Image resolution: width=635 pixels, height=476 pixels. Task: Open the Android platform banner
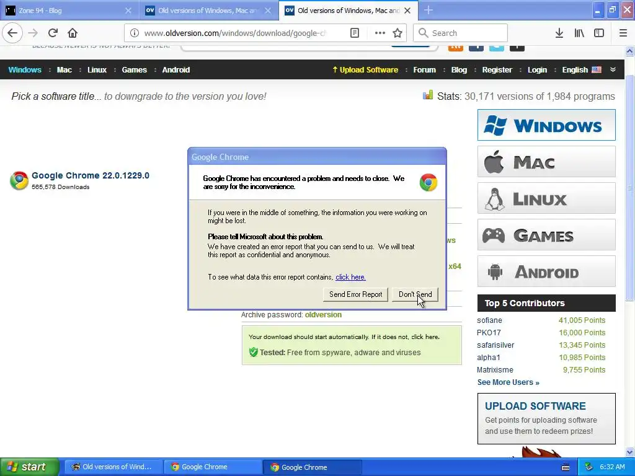tap(546, 271)
